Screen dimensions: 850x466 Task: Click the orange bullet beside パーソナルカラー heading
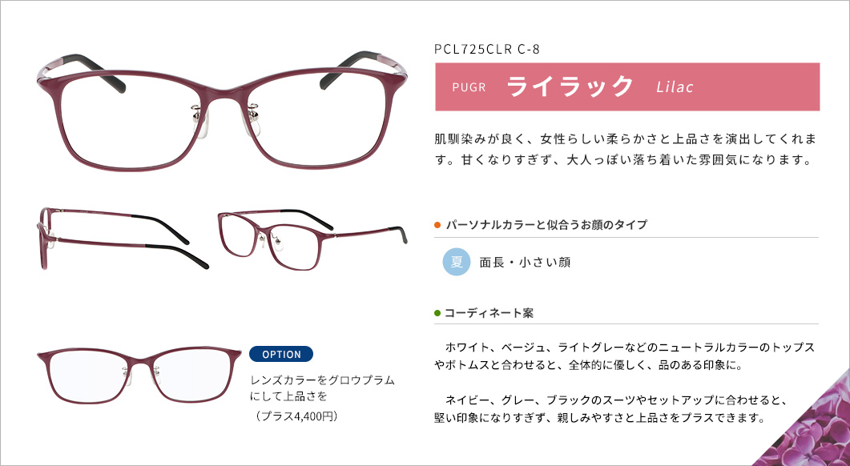(437, 225)
